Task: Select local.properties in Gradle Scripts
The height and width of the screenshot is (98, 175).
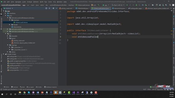Action: [x=14, y=70]
